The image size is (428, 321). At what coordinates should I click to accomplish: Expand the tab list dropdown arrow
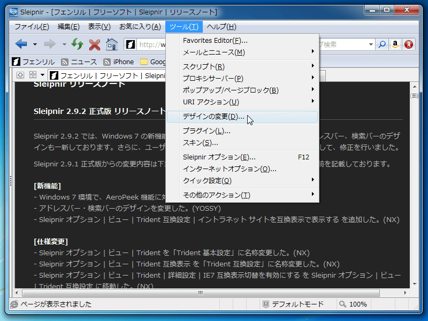[x=42, y=75]
